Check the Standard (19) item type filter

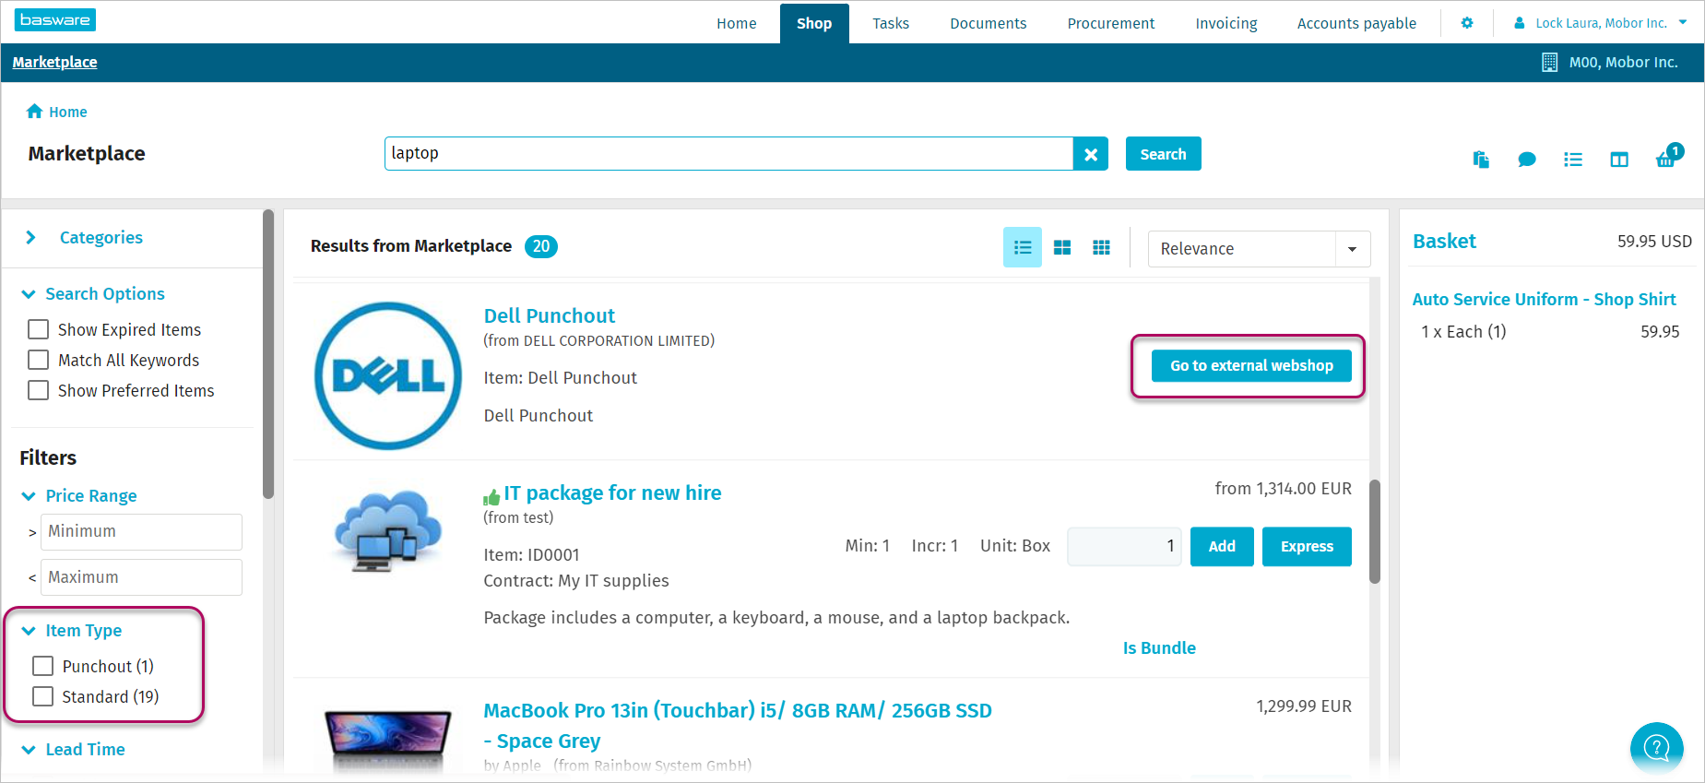tap(42, 696)
